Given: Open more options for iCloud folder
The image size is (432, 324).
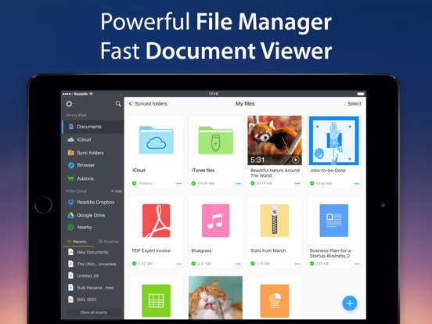Looking at the screenshot, I should click(178, 183).
